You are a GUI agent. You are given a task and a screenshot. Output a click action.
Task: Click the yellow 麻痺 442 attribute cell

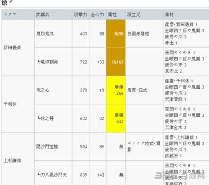[x=116, y=118]
